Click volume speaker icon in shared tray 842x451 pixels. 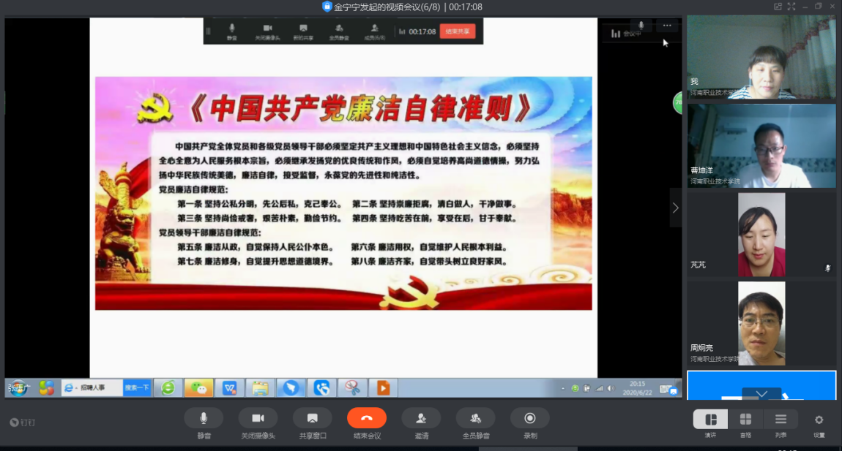point(611,388)
